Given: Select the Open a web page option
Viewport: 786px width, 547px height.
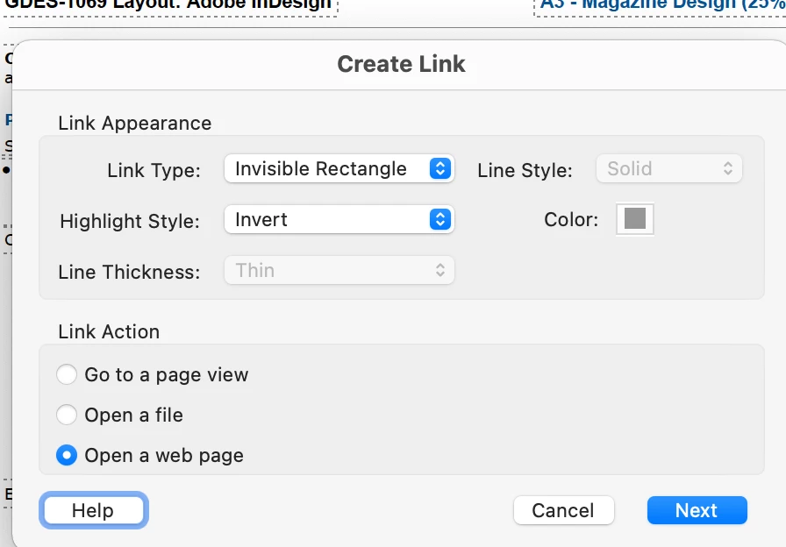Looking at the screenshot, I should click(x=67, y=456).
